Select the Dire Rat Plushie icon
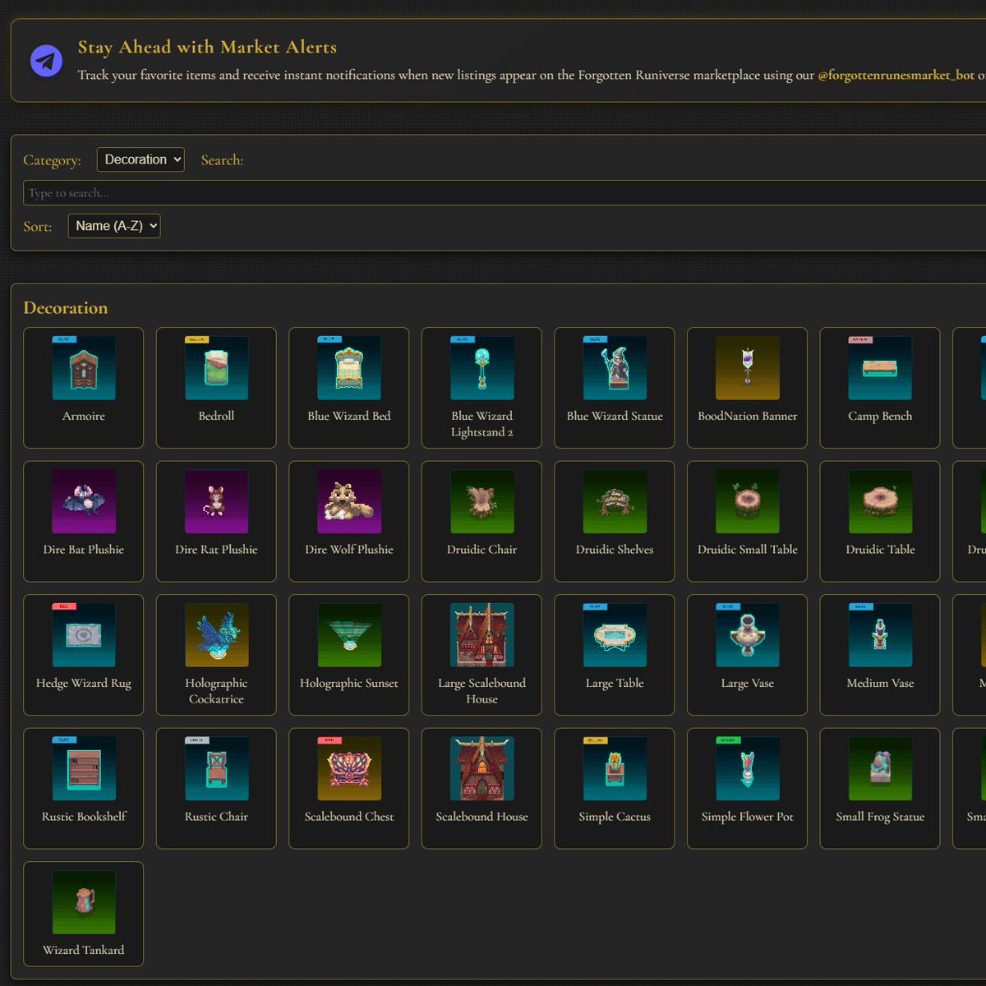Screen dimensions: 986x986 216,501
